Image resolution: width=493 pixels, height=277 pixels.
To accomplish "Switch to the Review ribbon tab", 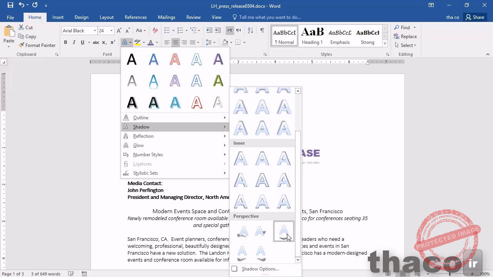I will tap(193, 17).
